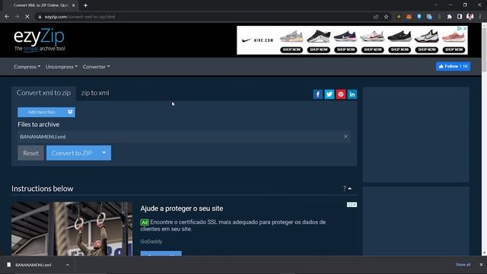Close the Convert XML to ZIP tab
Viewport: 487px width, 274px height.
(74, 5)
